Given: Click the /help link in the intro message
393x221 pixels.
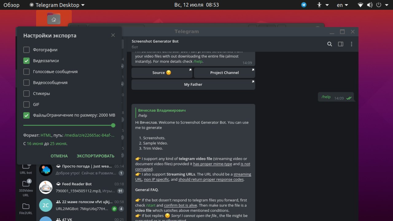Looking at the screenshot, I should click(x=198, y=61).
